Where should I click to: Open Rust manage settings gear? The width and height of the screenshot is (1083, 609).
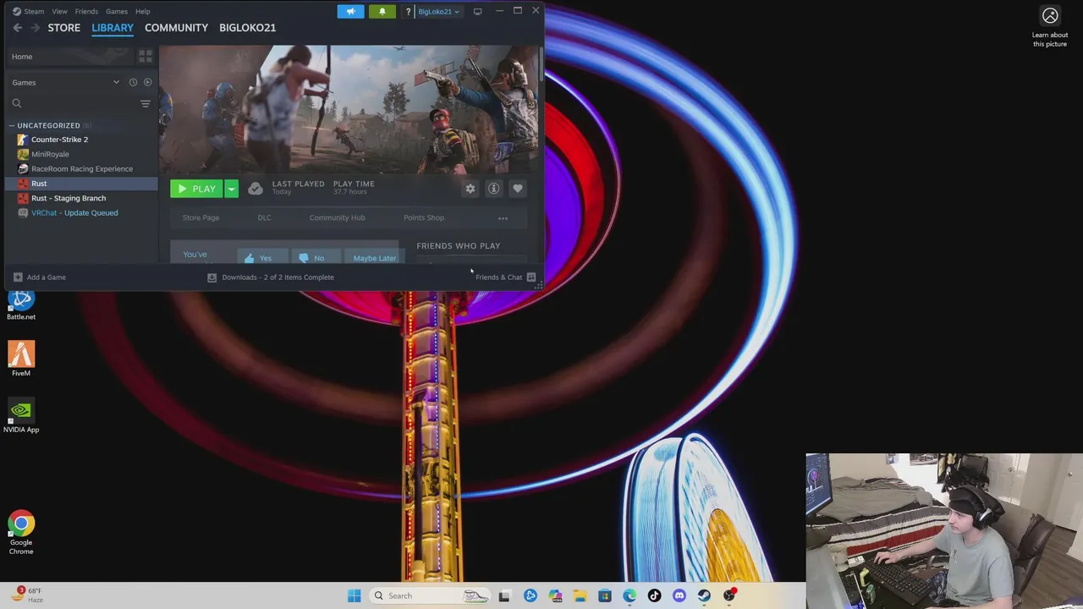click(x=470, y=189)
